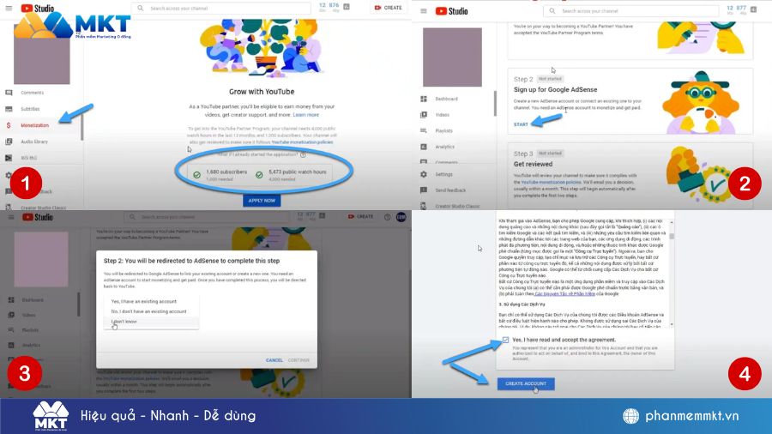Viewport: 772px width, 434px height.
Task: Click CANCEL in the AdSense redirect dialog
Action: [274, 359]
